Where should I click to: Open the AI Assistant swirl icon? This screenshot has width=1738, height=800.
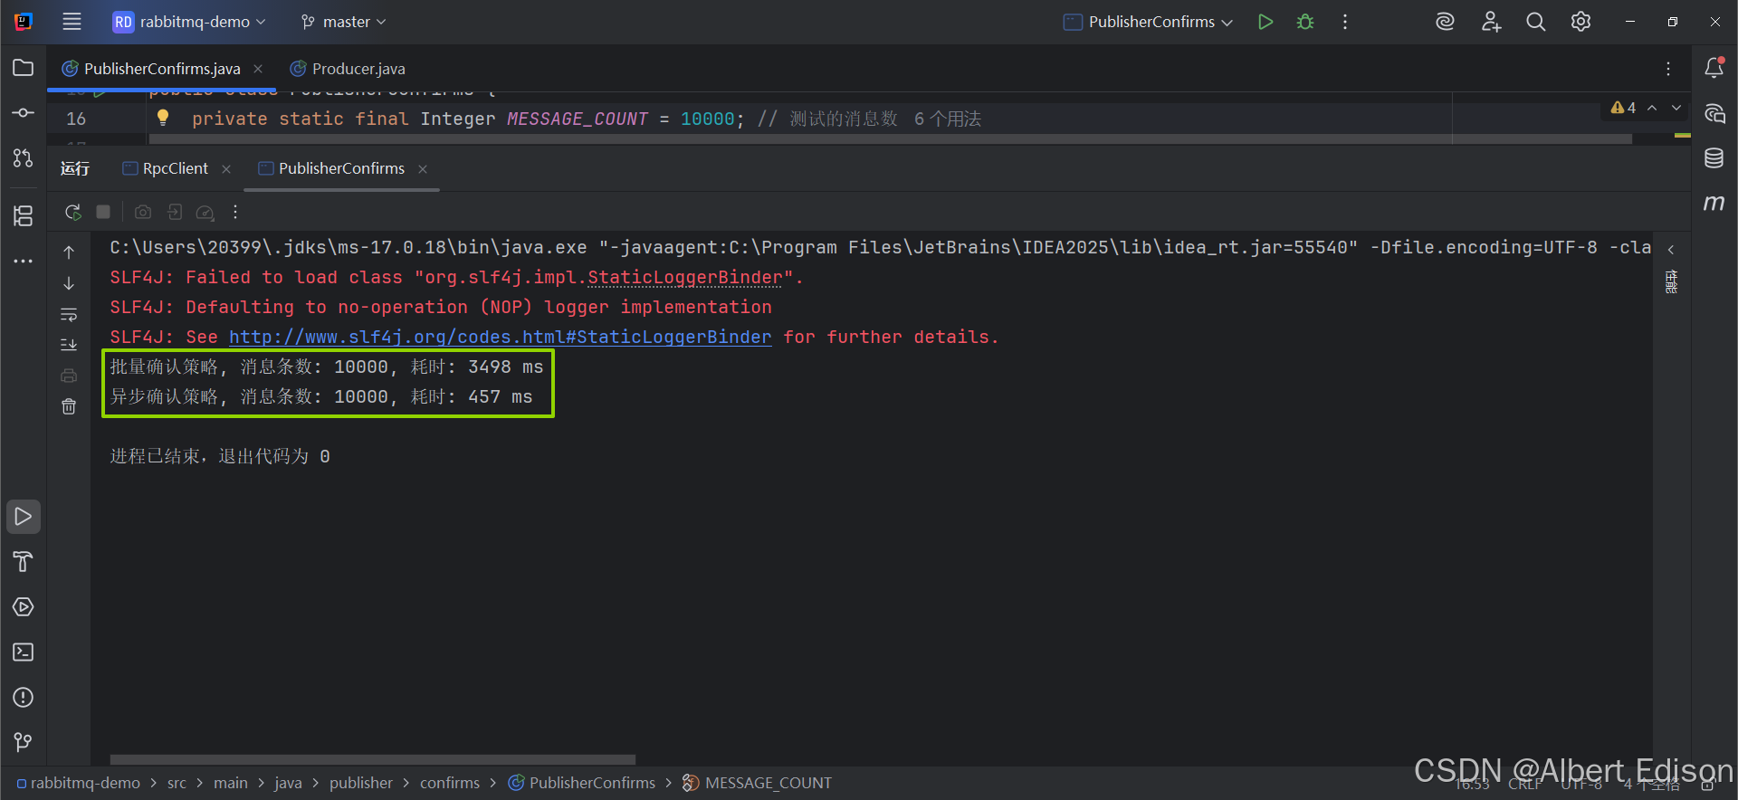[1445, 22]
